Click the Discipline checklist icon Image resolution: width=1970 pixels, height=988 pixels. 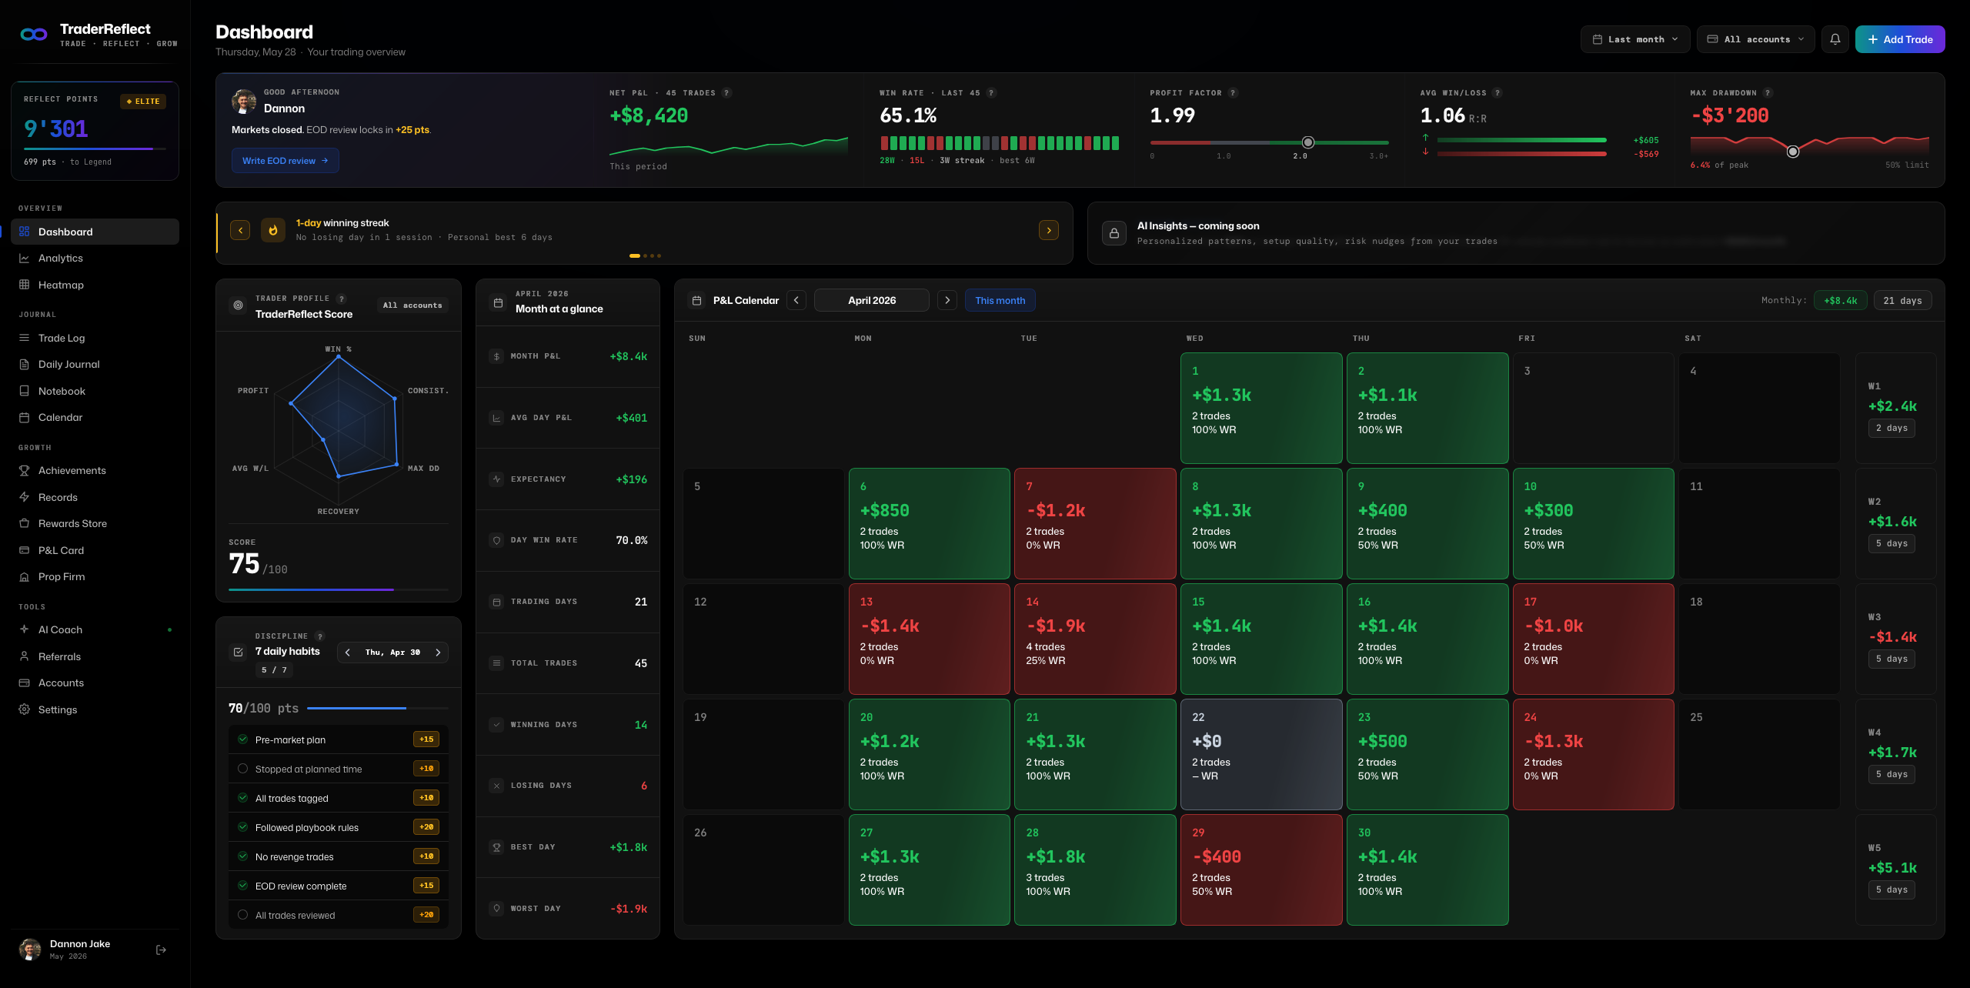coord(239,652)
